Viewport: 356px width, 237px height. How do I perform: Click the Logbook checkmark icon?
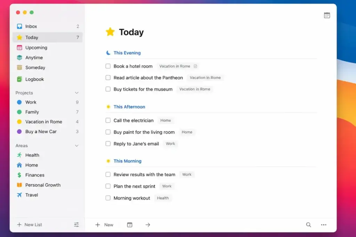(19, 79)
